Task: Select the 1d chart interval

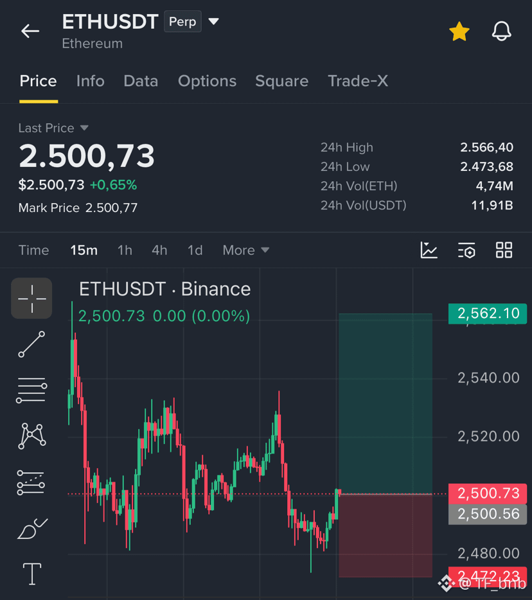Action: [195, 251]
